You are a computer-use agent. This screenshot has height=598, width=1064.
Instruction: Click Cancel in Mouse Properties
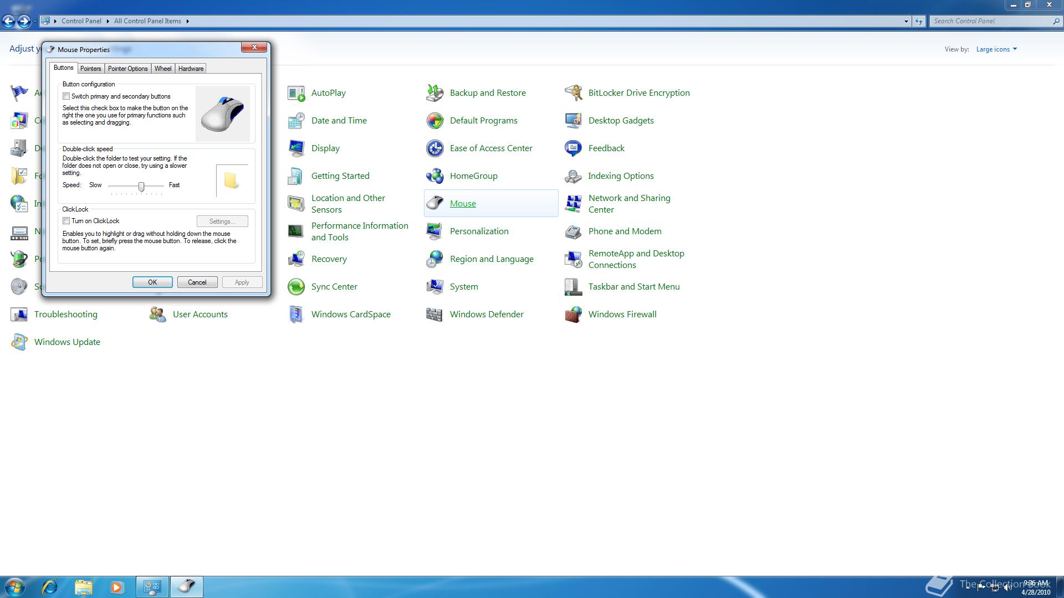pos(197,282)
